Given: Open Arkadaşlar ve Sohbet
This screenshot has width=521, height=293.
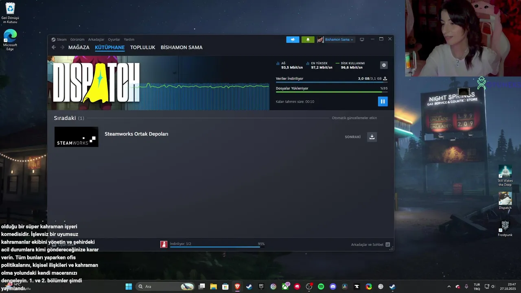Looking at the screenshot, I should pos(367,245).
